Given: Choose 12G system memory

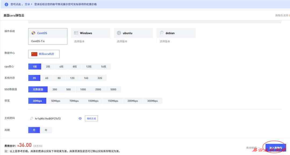Looking at the screenshot, I should (72, 78).
